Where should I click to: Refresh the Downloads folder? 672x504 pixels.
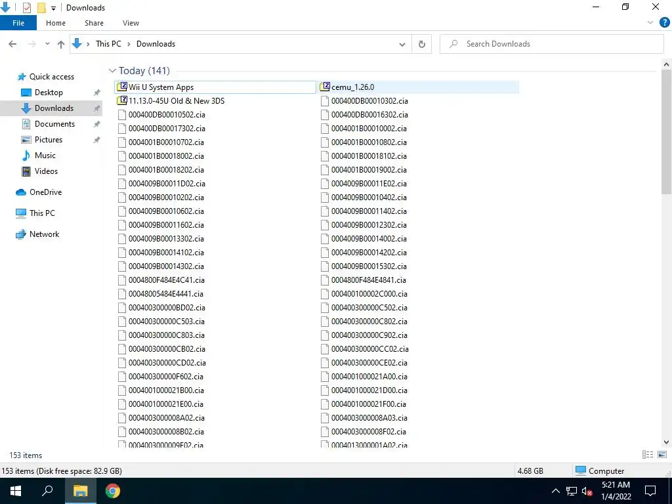(422, 44)
